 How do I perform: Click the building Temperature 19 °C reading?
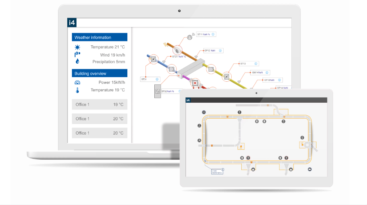point(108,90)
